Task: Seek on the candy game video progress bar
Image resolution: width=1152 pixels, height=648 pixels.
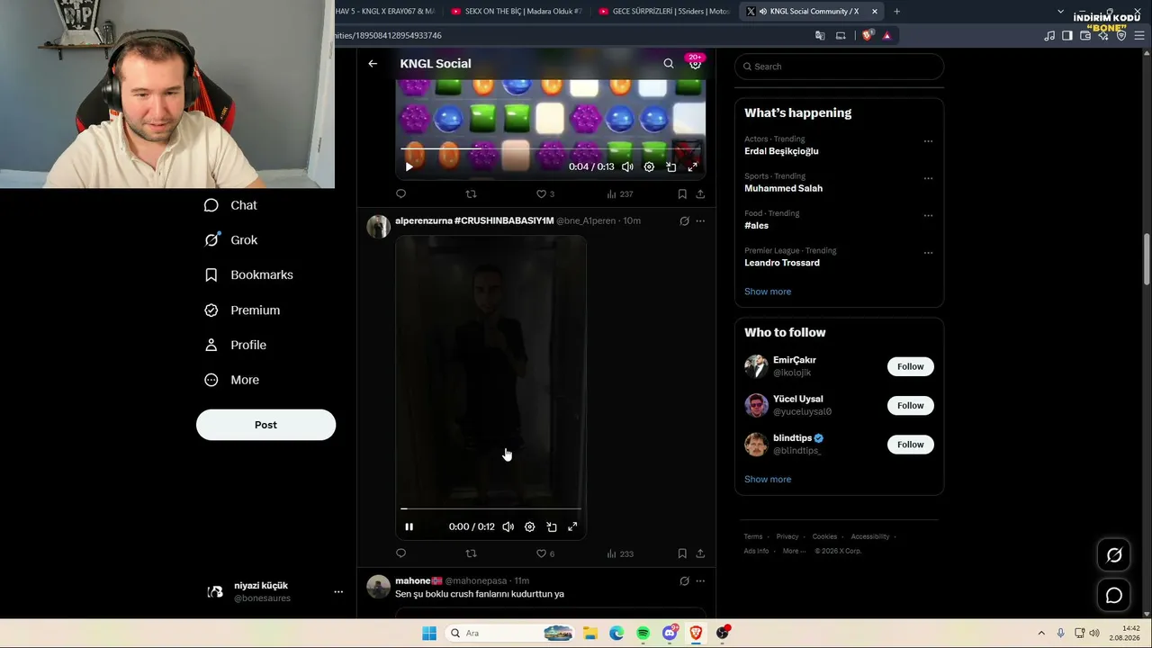Action: coord(551,148)
